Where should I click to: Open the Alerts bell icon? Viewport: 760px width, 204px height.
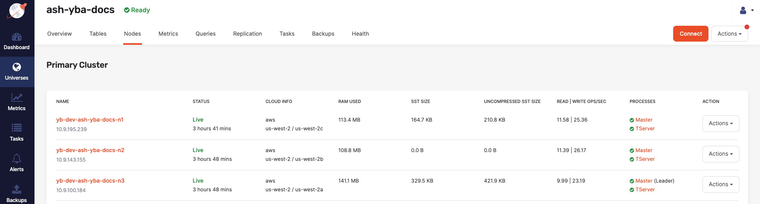click(17, 159)
